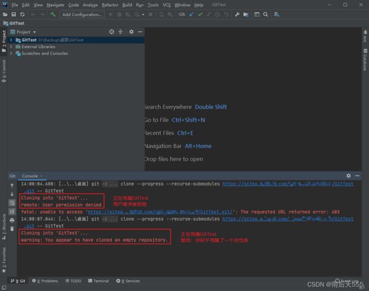This screenshot has height=291, width=369.
Task: Toggle soft-wrap in Git console
Action: click(12, 203)
